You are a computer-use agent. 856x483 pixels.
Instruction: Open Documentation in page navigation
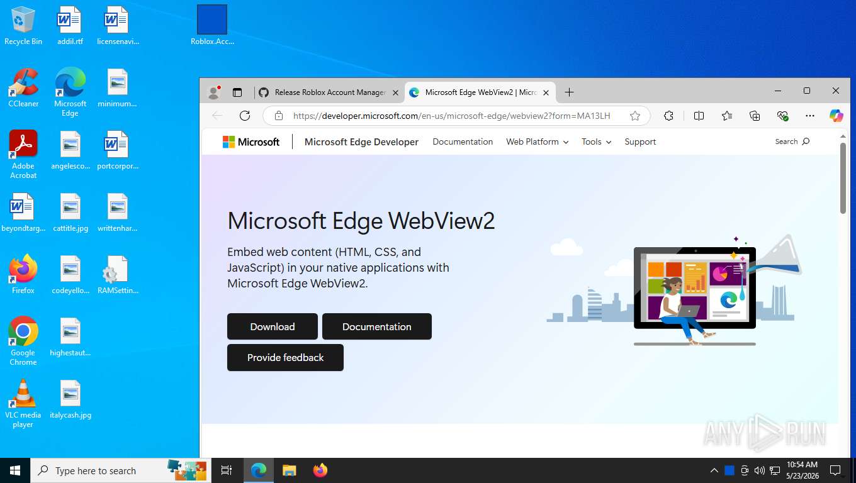click(463, 142)
